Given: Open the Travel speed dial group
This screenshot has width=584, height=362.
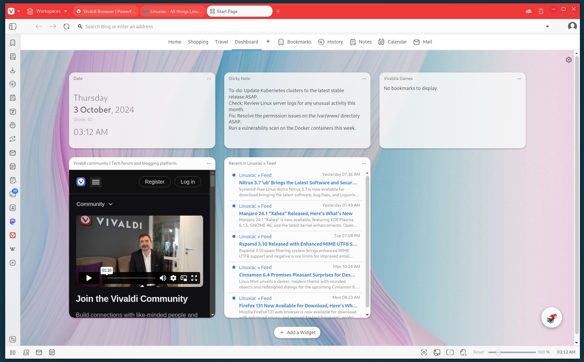Looking at the screenshot, I should 221,42.
